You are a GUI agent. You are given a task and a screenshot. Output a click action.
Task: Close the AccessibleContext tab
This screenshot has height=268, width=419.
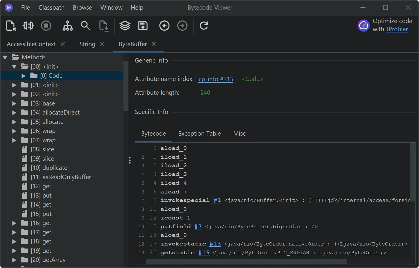63,44
